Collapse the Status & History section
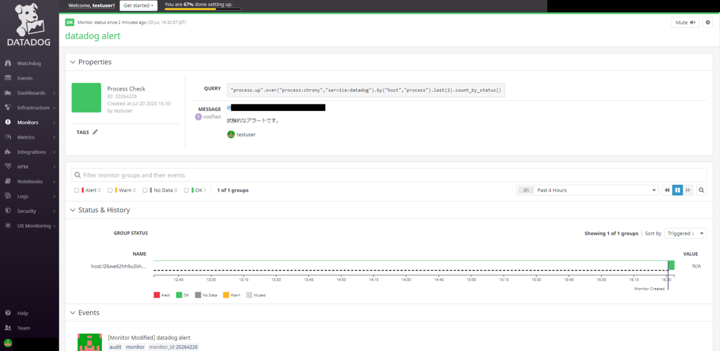 pyautogui.click(x=73, y=210)
